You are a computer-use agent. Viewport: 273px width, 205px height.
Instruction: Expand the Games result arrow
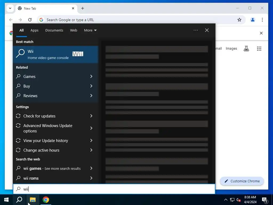point(91,76)
